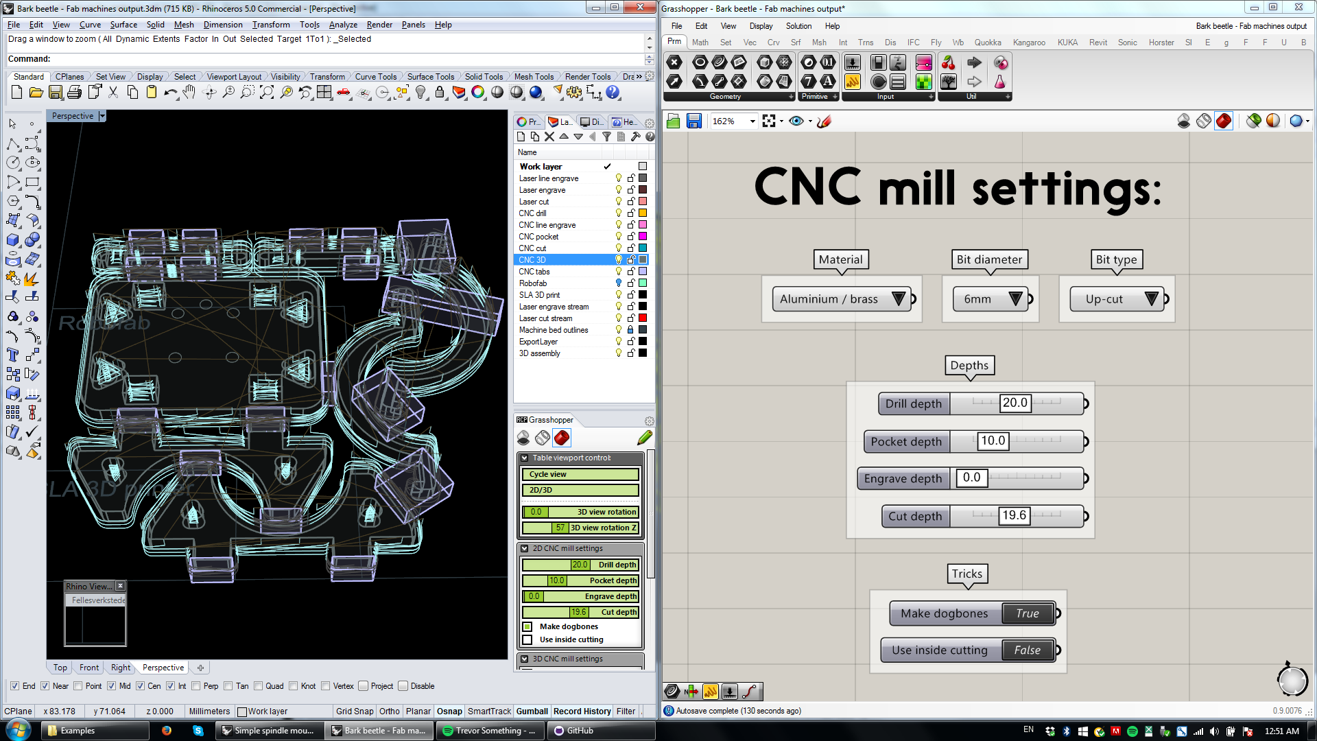Click the Pan hand tool icon
Screen dimensions: 1317x741
pyautogui.click(x=190, y=92)
